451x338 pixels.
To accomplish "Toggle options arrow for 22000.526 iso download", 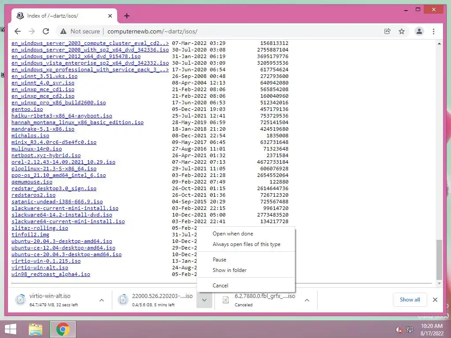I will point(204,300).
